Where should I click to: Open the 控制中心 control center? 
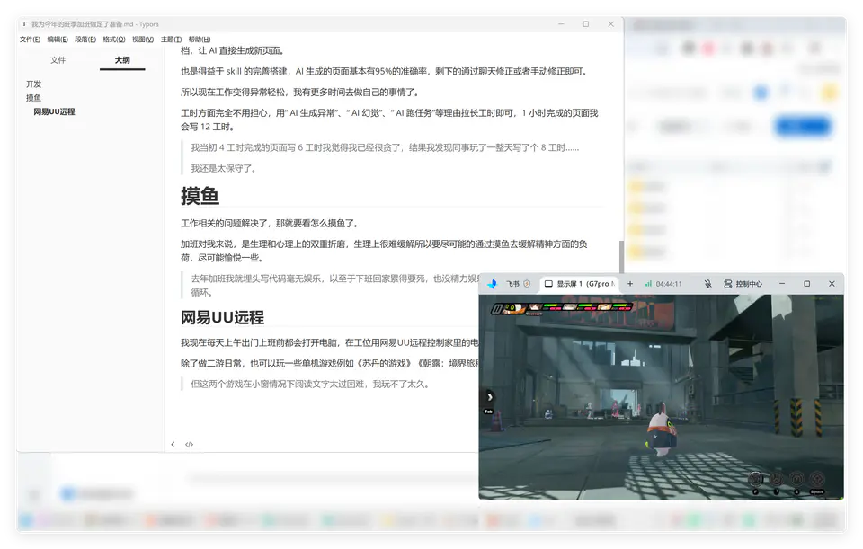(x=743, y=284)
